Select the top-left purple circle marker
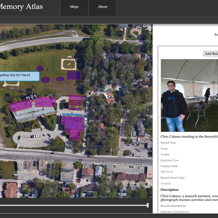This screenshot has height=218, width=218. tap(40, 68)
